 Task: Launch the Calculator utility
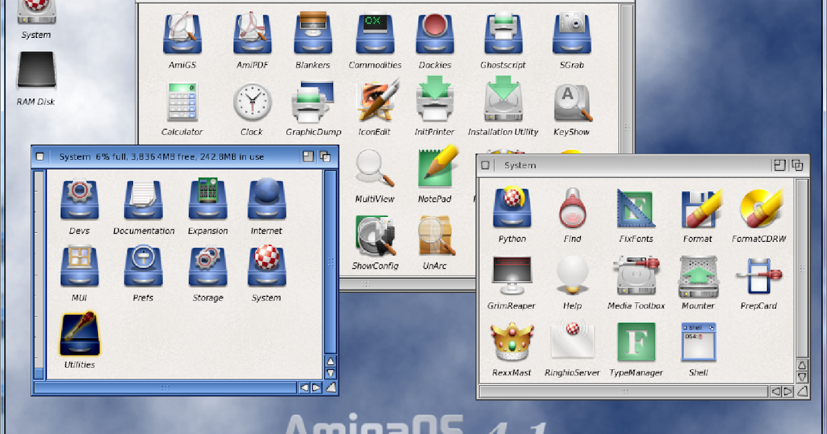[x=183, y=102]
